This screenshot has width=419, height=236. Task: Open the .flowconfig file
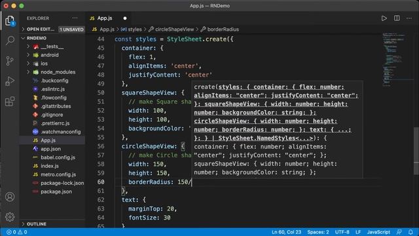pos(54,98)
